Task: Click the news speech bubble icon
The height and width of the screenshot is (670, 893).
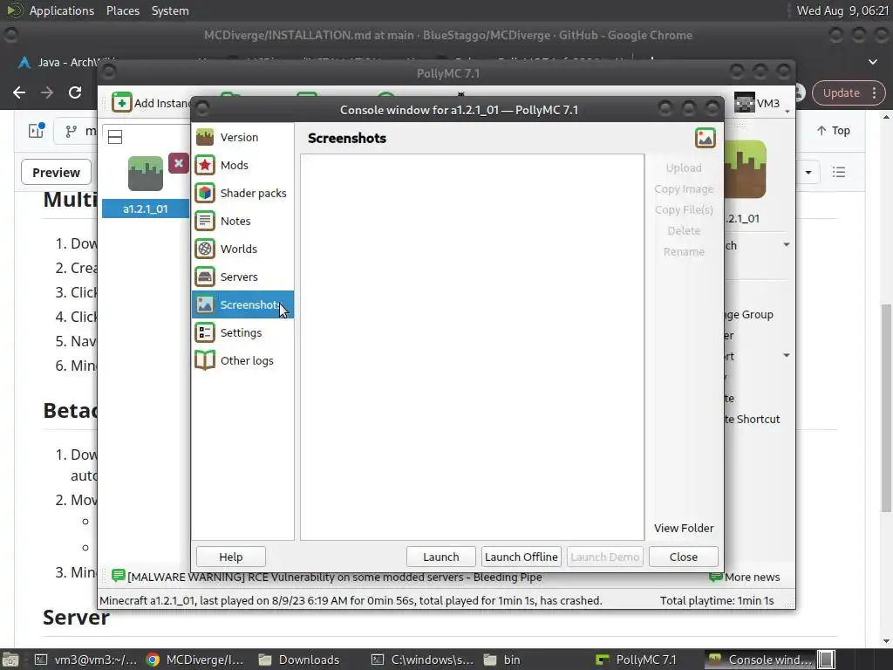Action: click(x=119, y=576)
